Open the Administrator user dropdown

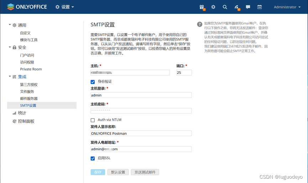[x=287, y=7]
